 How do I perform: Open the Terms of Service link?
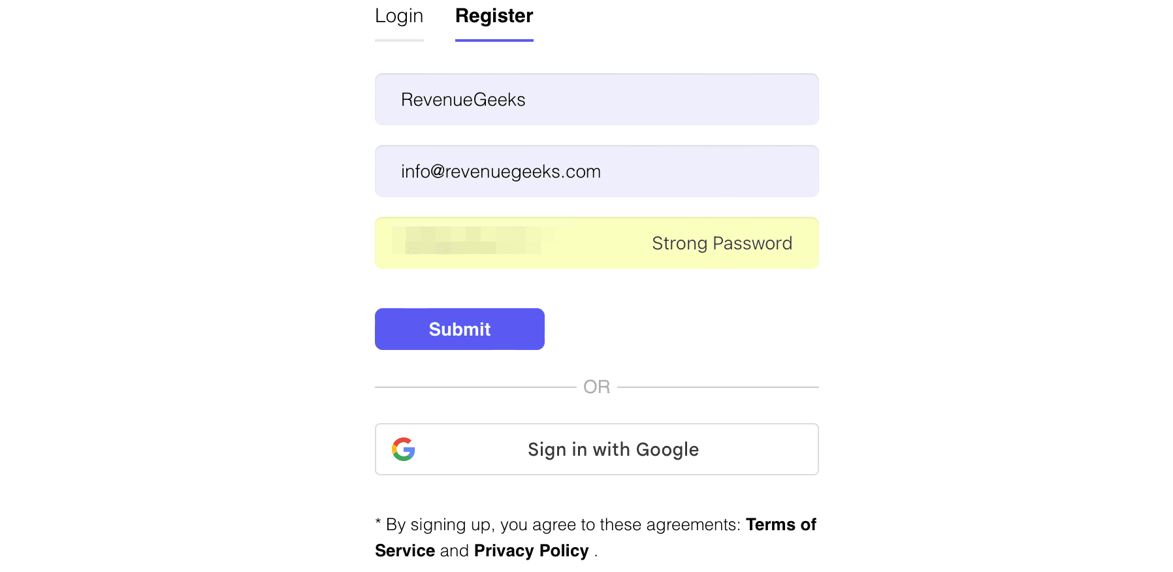780,525
